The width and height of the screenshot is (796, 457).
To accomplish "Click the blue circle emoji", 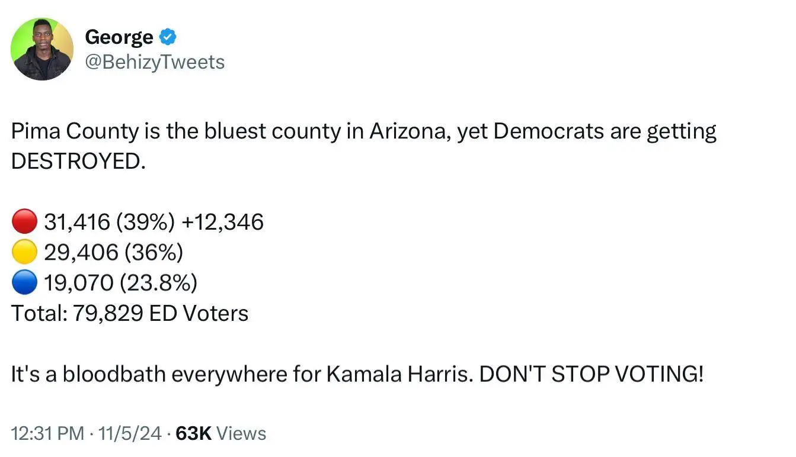I will pyautogui.click(x=24, y=284).
